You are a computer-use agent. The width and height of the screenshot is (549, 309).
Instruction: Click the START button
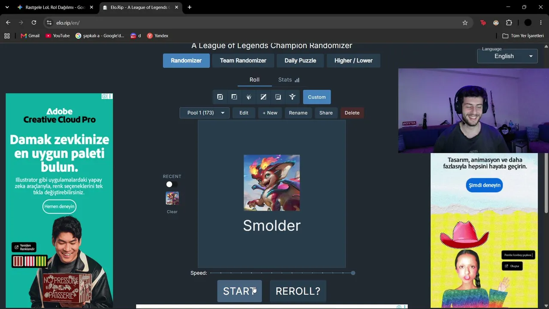pos(239,291)
